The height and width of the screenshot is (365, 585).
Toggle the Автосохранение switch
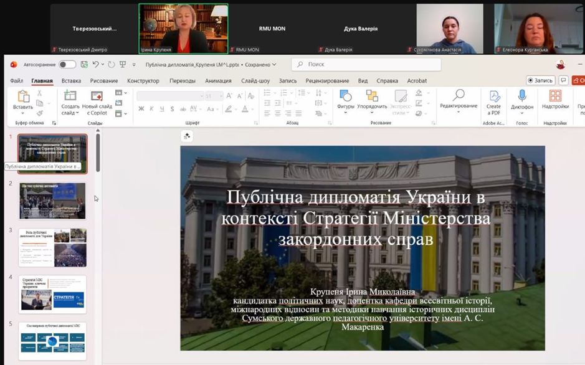[x=67, y=65]
